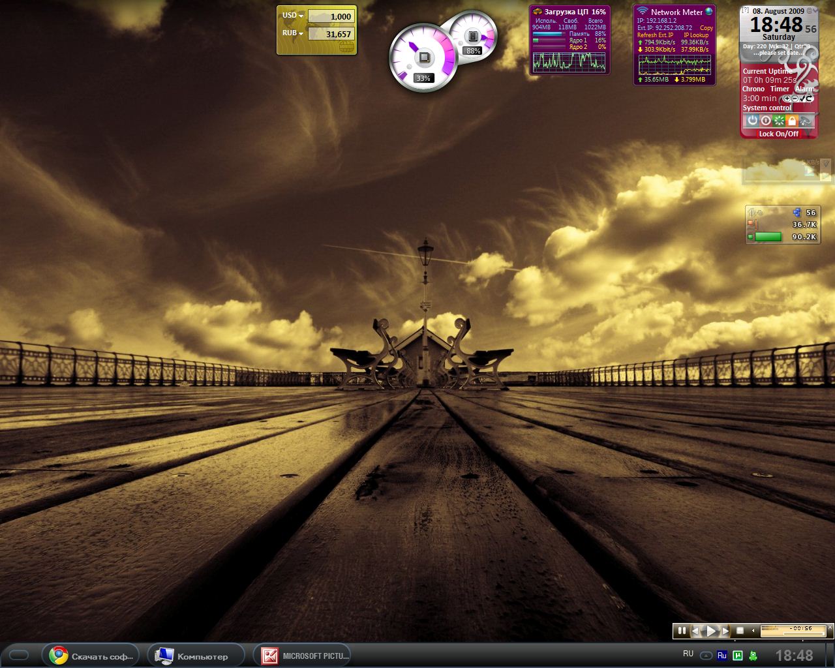
Task: Click the green standby icon in System control
Action: point(779,121)
